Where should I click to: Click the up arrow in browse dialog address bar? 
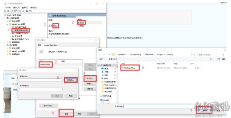click(x=110, y=55)
